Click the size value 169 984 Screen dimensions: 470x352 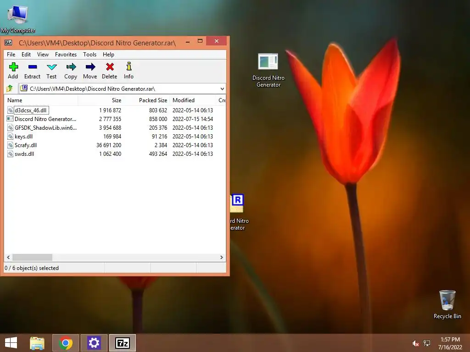pyautogui.click(x=112, y=136)
